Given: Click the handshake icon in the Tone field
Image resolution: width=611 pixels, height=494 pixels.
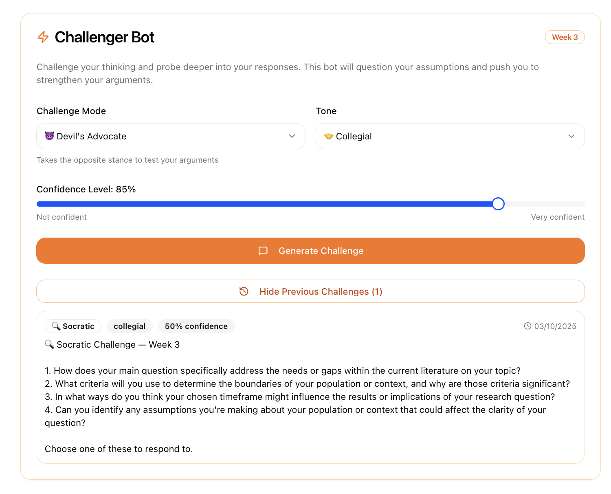Looking at the screenshot, I should [x=329, y=136].
